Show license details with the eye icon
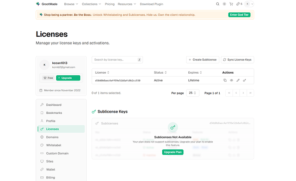This screenshot has width=296, height=181. 231,80
